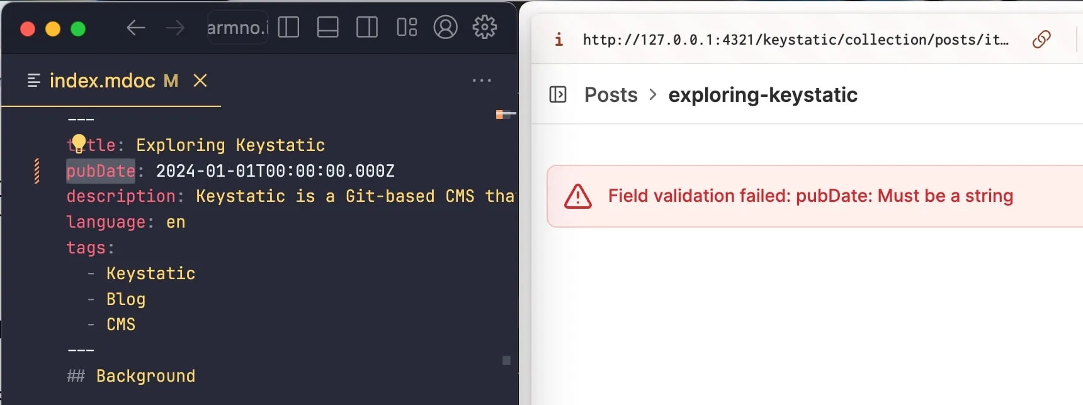Open the Accounts profile icon
This screenshot has width=1083, height=405.
[445, 28]
